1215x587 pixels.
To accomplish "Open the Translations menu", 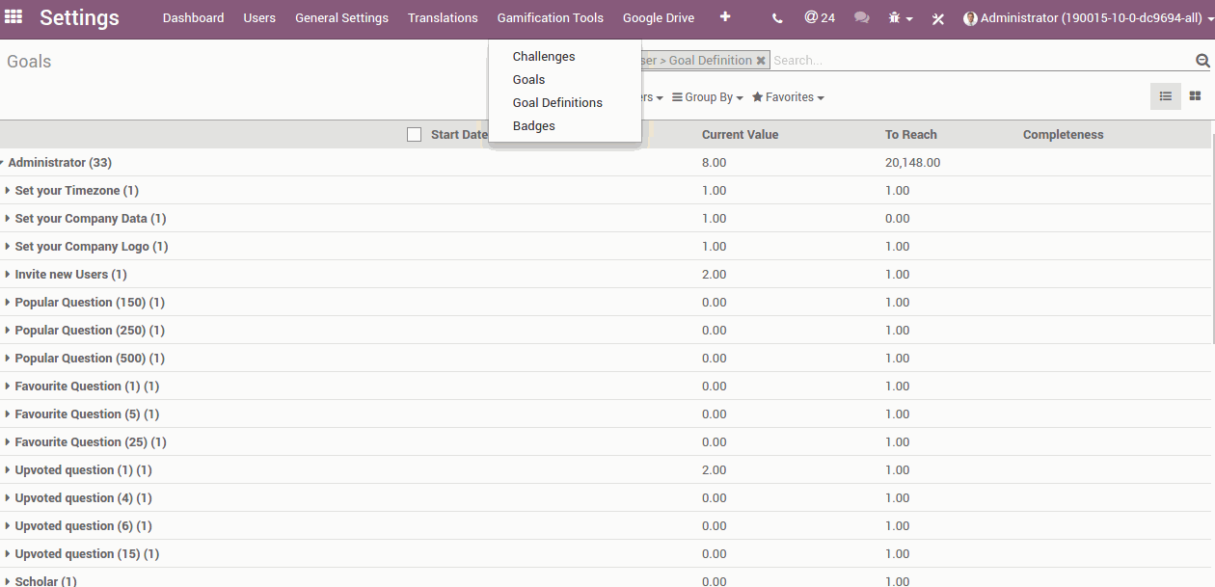I will pyautogui.click(x=443, y=18).
